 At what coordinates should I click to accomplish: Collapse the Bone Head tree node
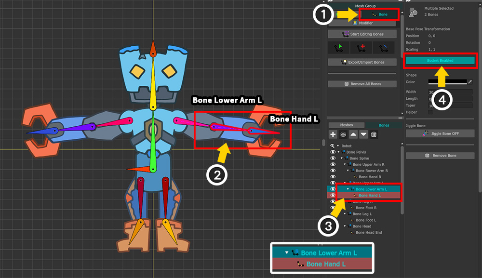[x=345, y=226]
